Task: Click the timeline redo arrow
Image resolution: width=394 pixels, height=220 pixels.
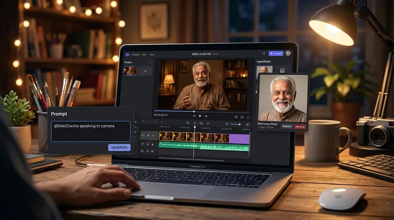Action: point(150,122)
